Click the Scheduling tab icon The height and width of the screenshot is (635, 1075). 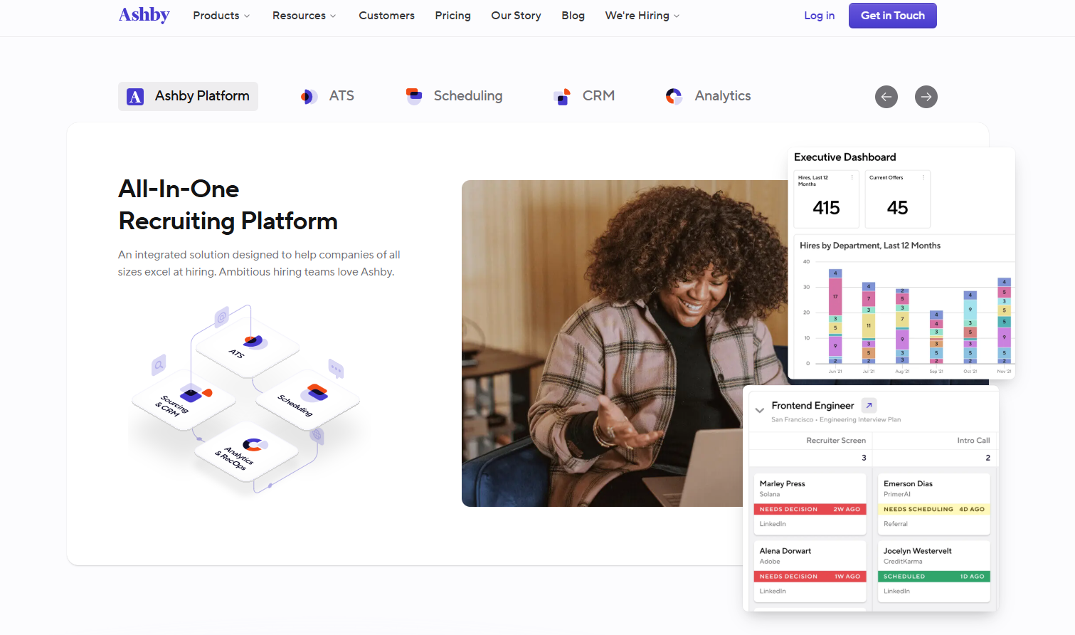[x=414, y=96]
